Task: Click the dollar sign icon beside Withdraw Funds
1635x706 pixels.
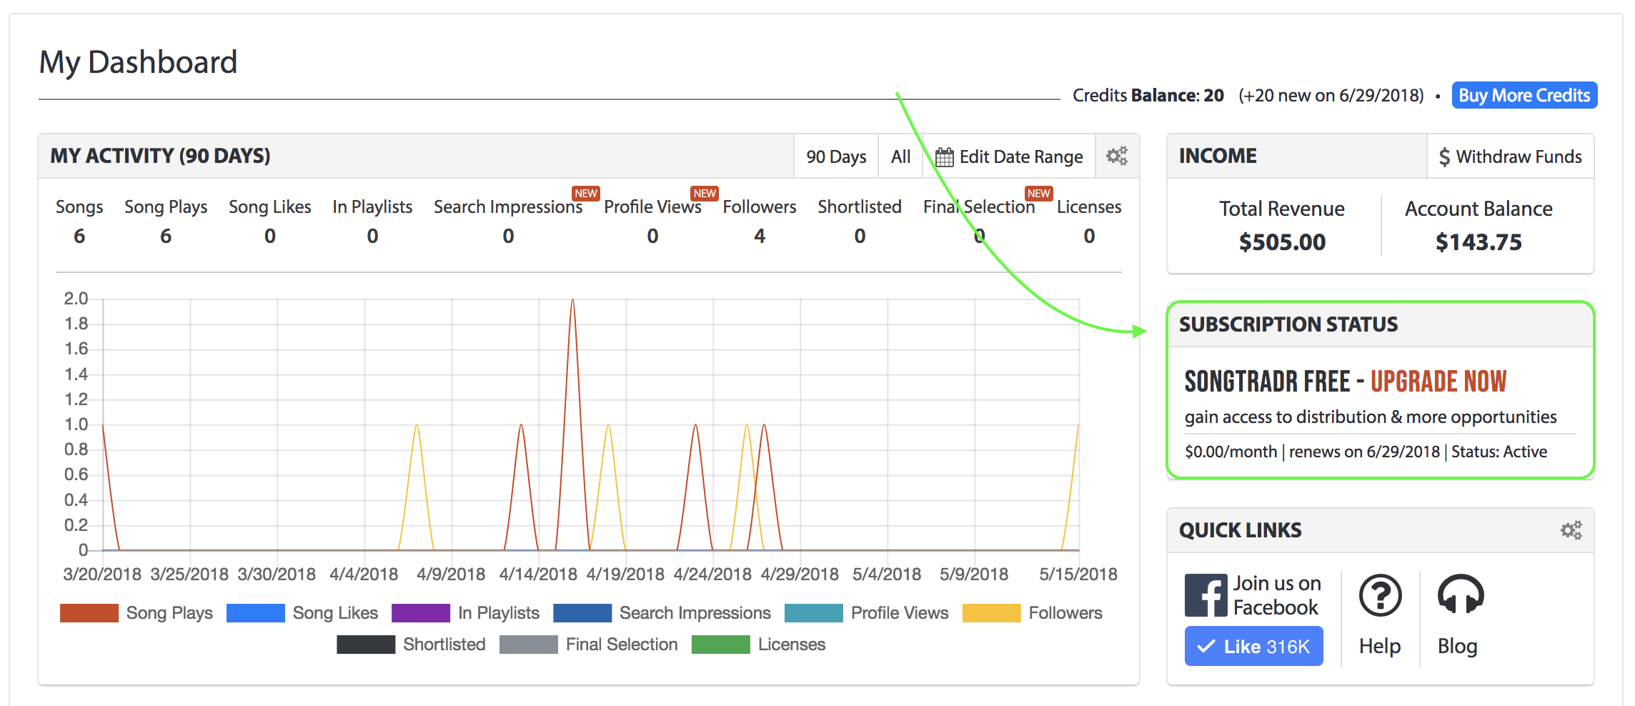Action: (1444, 156)
